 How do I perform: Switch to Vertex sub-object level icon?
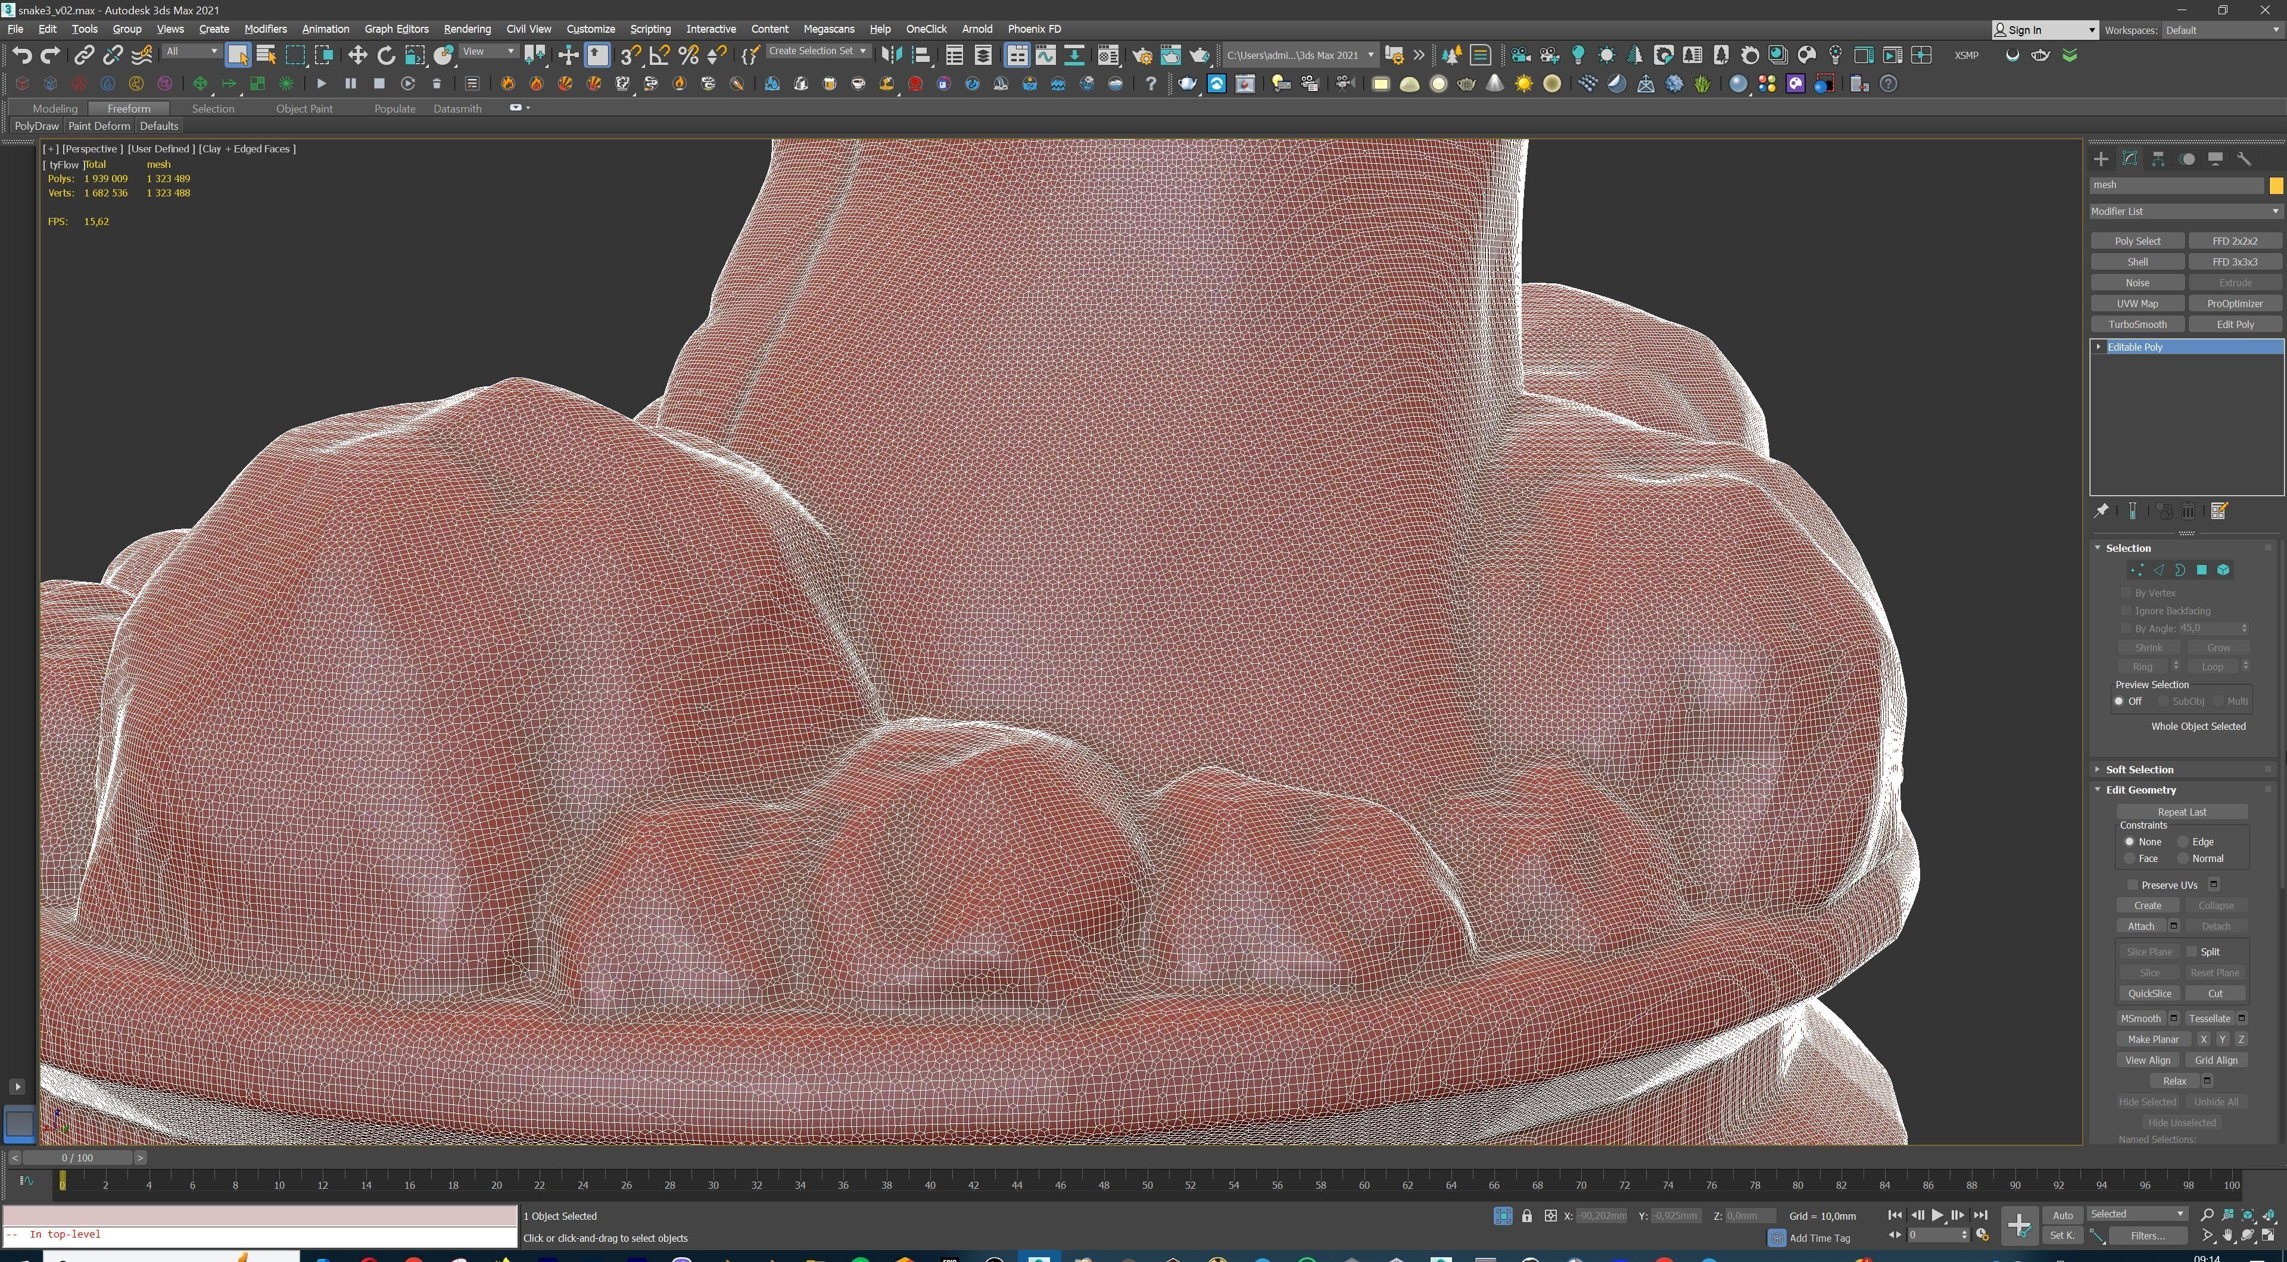click(2137, 570)
